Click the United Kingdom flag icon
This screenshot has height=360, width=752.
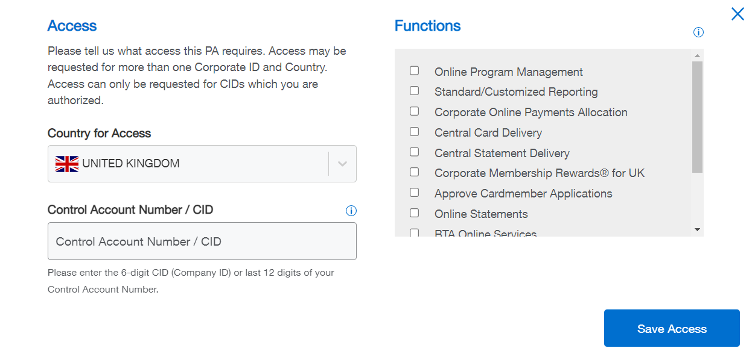pos(67,164)
